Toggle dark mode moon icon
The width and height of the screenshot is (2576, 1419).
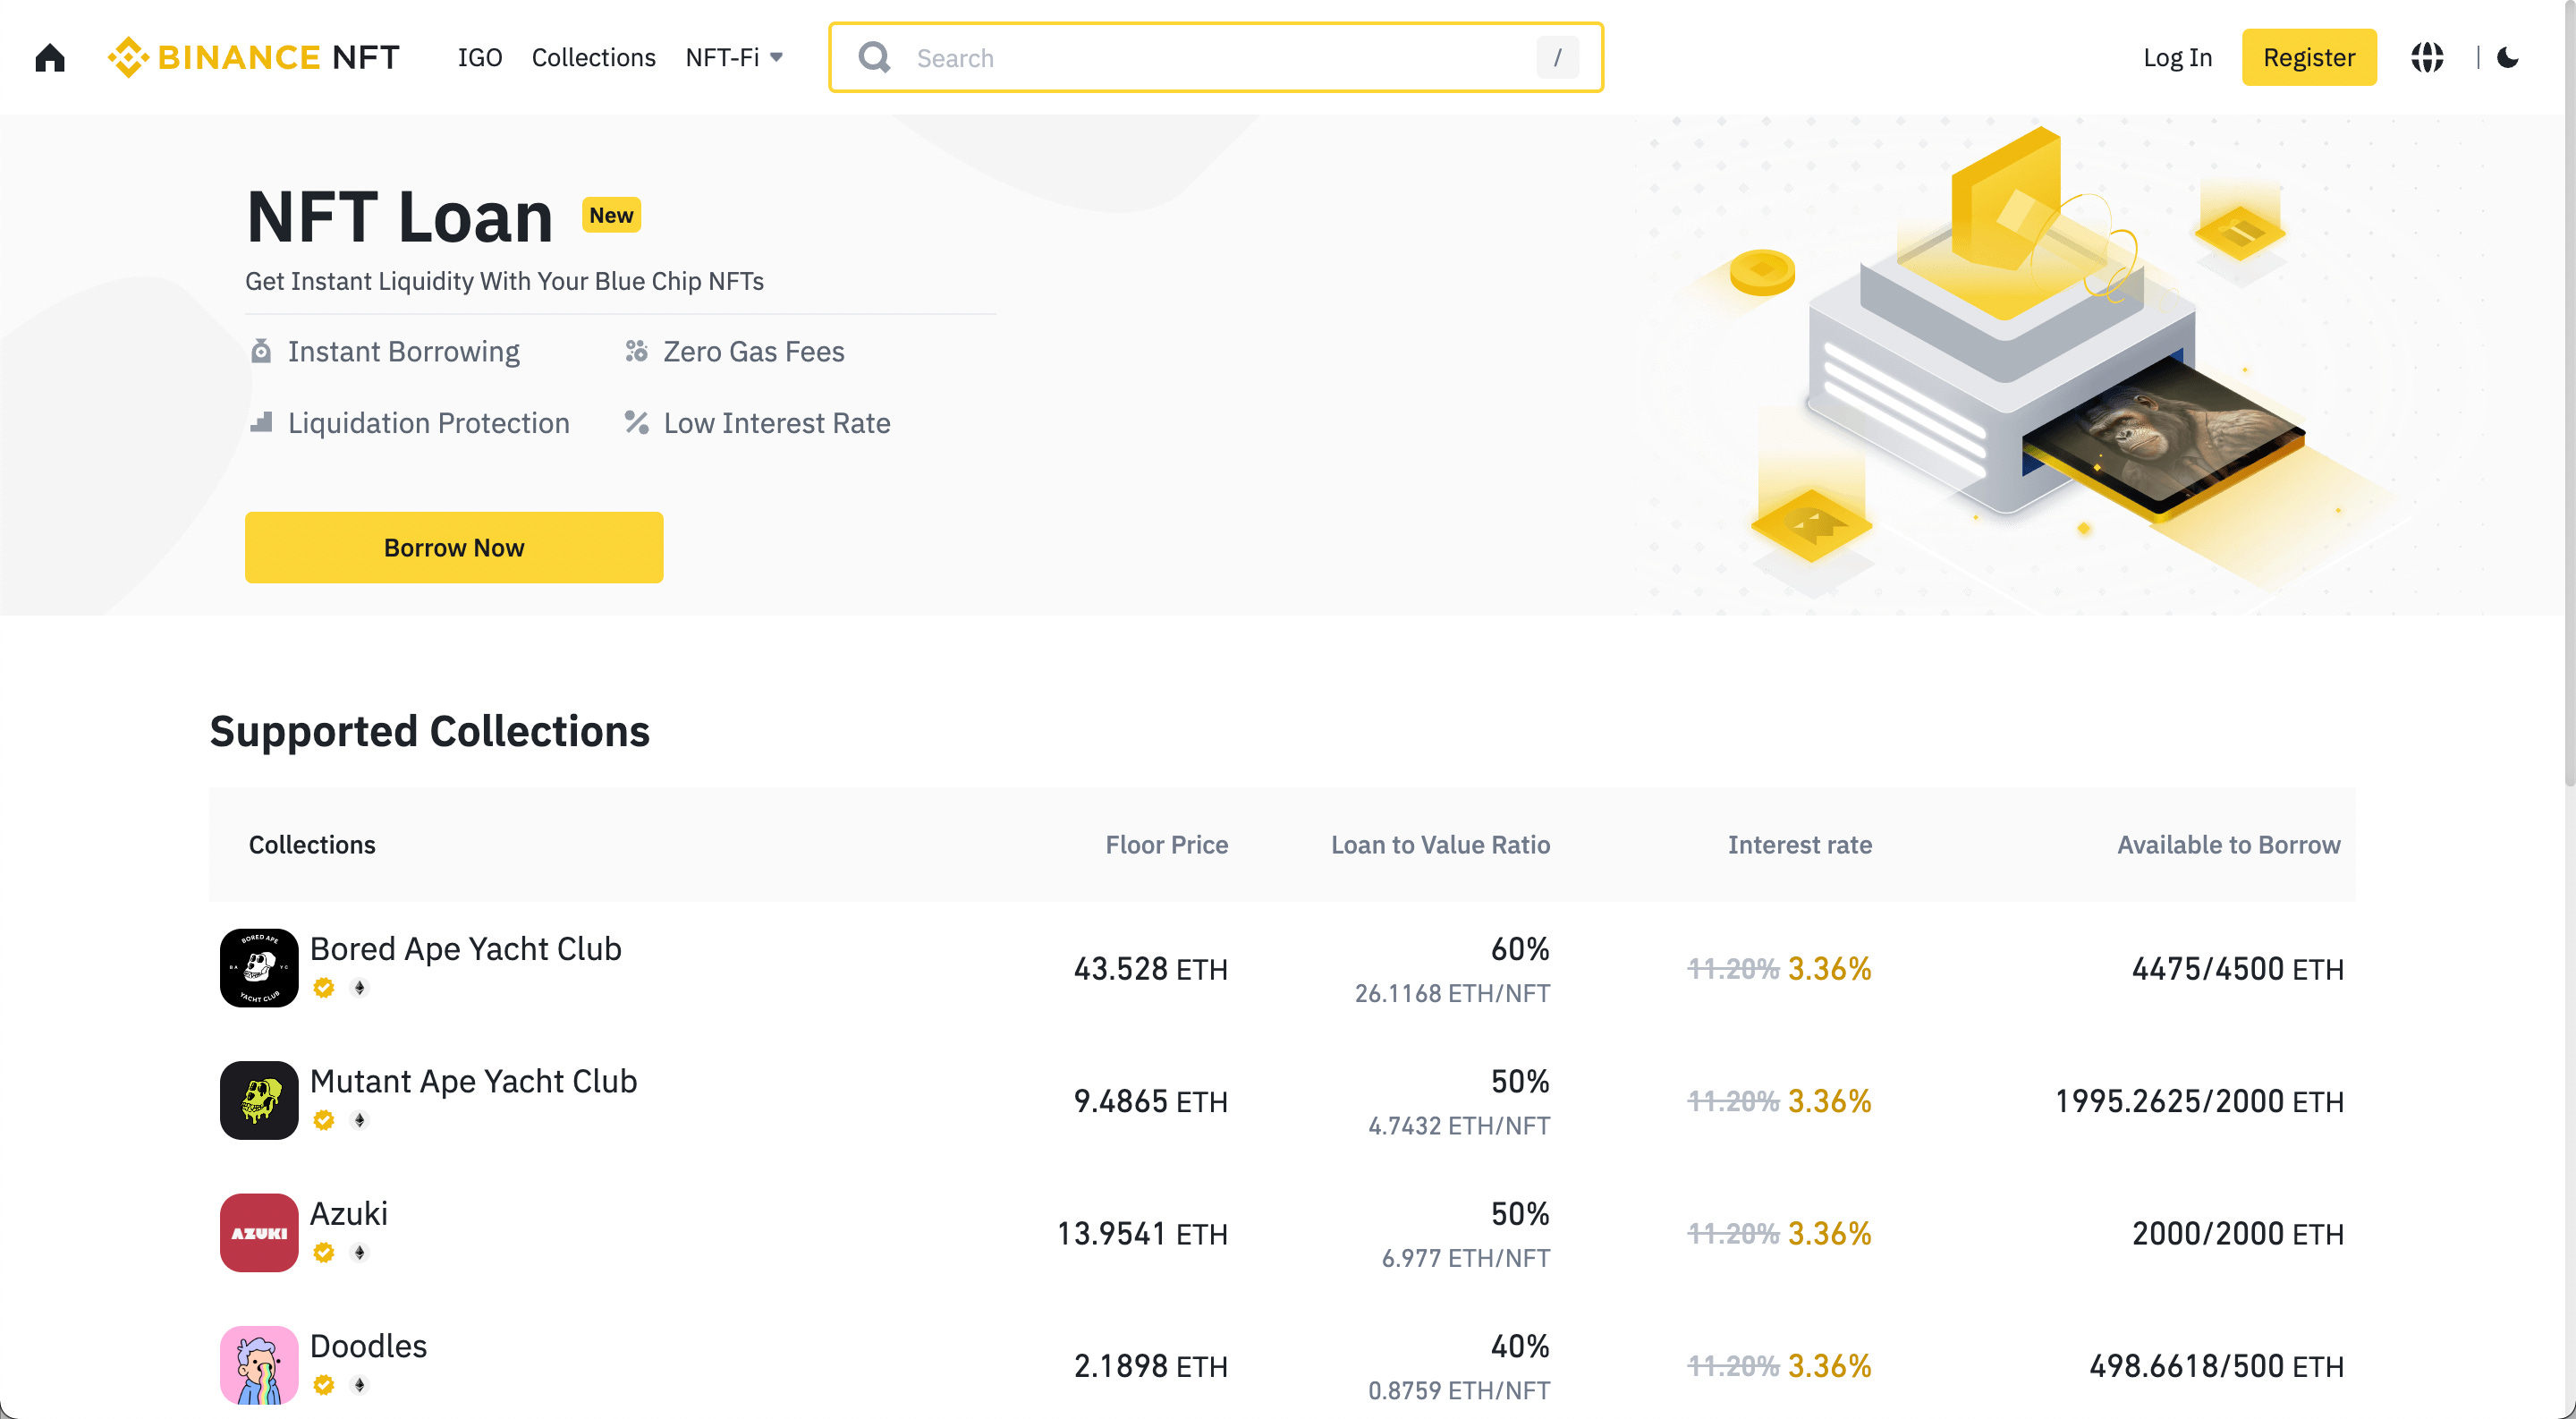click(2507, 57)
